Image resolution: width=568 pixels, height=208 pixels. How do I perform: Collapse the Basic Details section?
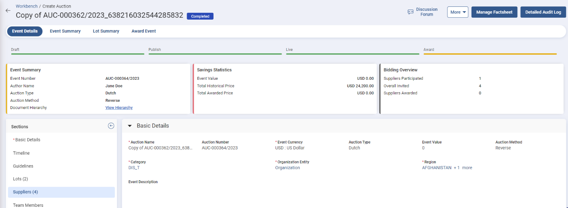tap(129, 126)
